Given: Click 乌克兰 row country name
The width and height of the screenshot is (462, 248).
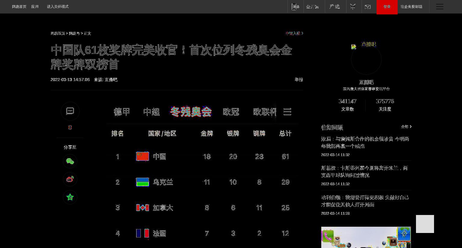Looking at the screenshot, I should coord(163,182).
